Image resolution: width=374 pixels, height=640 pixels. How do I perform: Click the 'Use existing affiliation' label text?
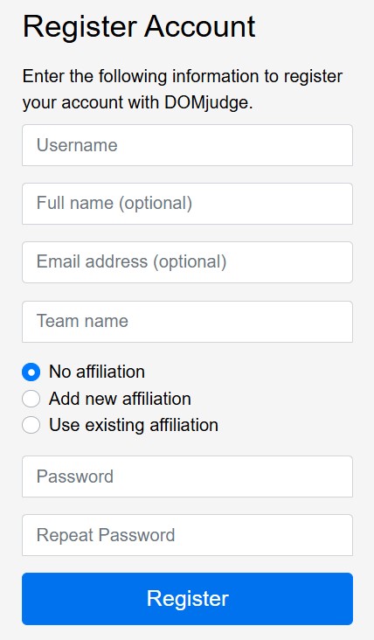pyautogui.click(x=134, y=425)
